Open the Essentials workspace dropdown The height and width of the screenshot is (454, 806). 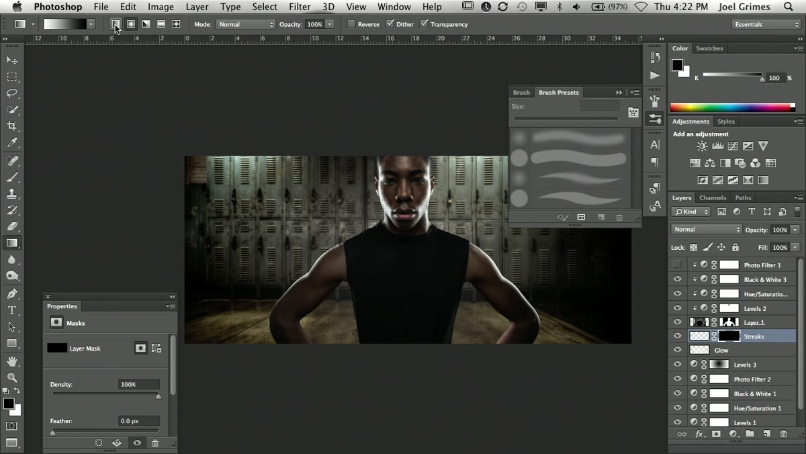pyautogui.click(x=766, y=24)
